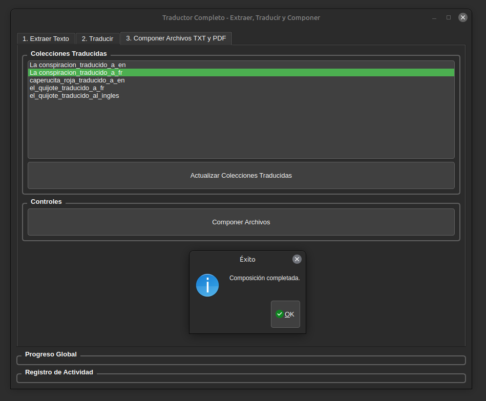
Task: Click the Composición completada message text
Action: [x=264, y=278]
